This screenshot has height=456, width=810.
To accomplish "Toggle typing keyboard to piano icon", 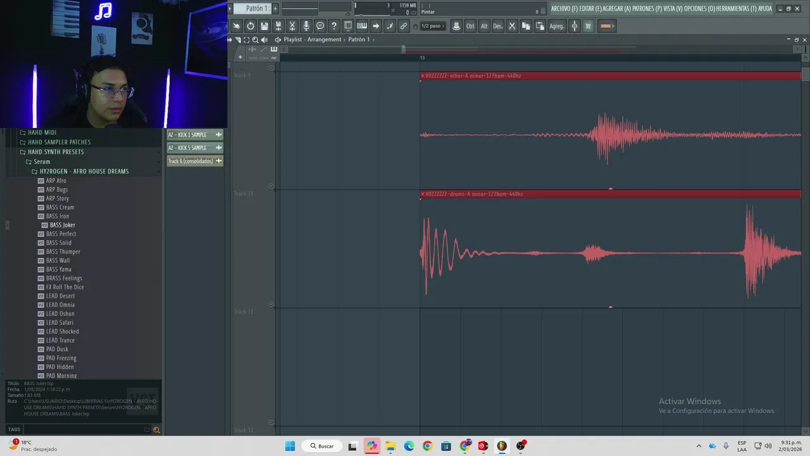I will (x=362, y=26).
